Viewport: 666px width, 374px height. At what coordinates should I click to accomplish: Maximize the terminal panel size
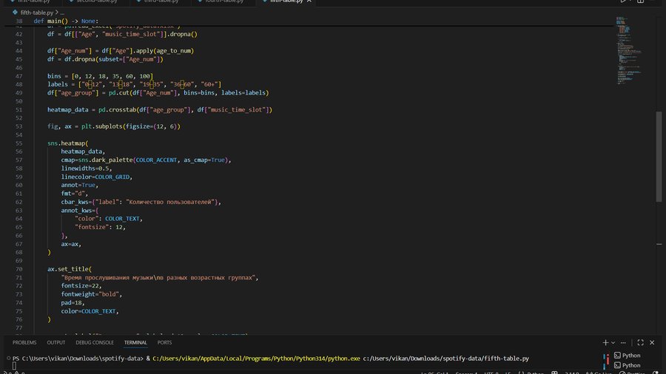pyautogui.click(x=640, y=343)
